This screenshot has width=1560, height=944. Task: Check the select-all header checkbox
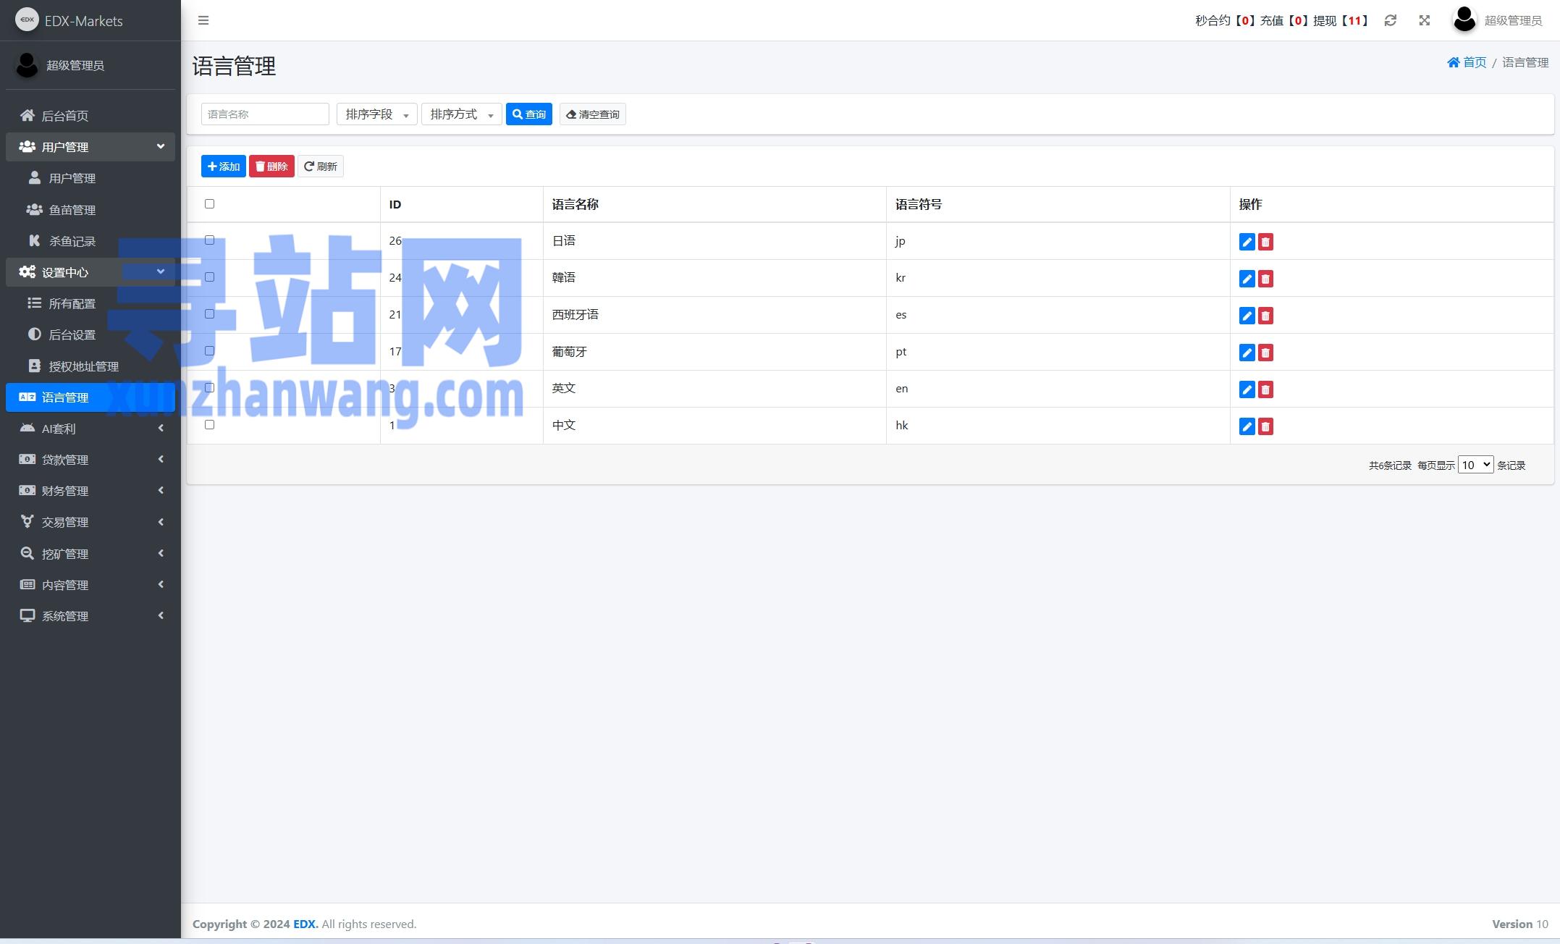(x=210, y=203)
